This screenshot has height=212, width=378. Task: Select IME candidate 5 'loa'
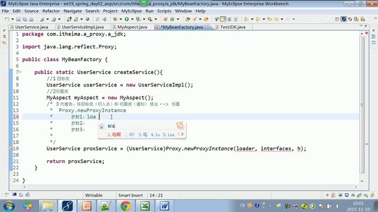point(168,135)
